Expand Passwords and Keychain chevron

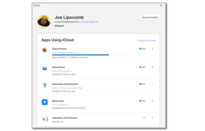point(152,84)
